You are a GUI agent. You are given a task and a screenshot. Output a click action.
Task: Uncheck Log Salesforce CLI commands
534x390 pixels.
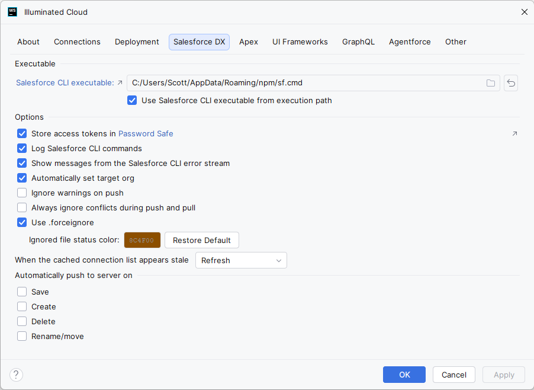pyautogui.click(x=22, y=148)
